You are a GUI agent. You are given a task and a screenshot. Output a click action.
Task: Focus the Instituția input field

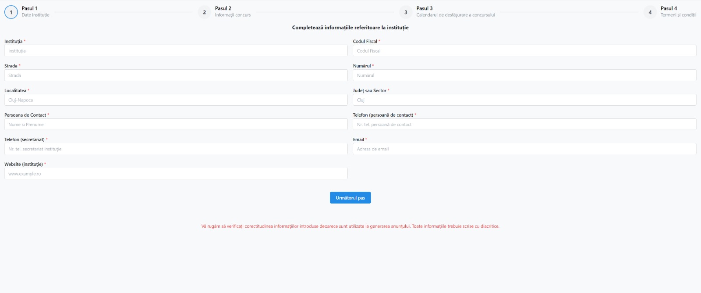click(176, 51)
